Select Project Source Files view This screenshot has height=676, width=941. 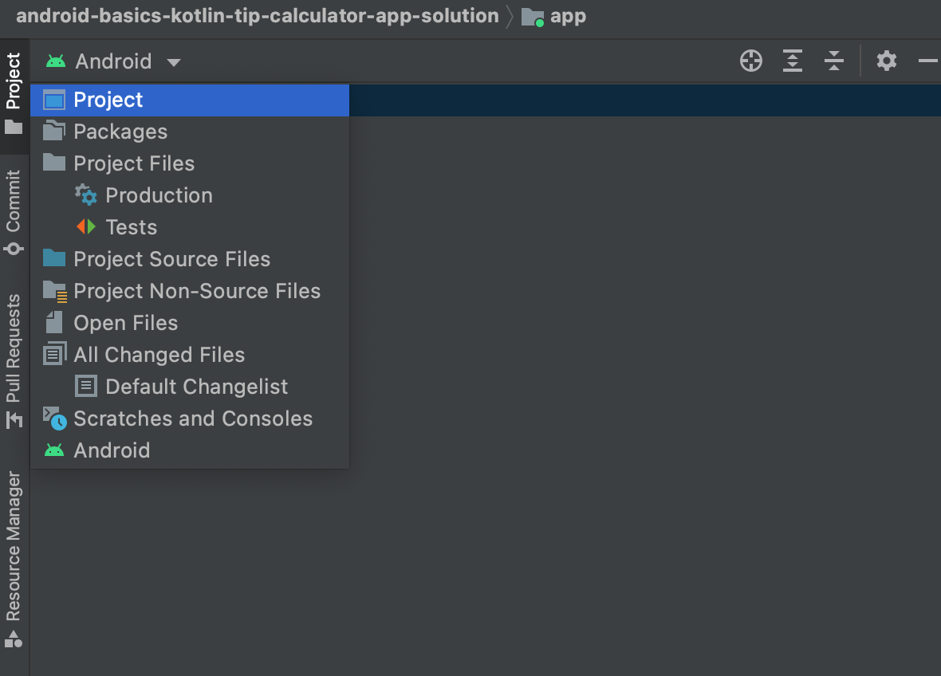(190, 259)
